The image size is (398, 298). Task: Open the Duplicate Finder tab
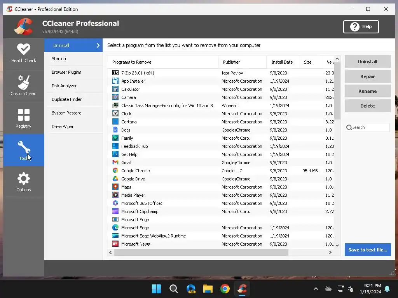point(73,99)
